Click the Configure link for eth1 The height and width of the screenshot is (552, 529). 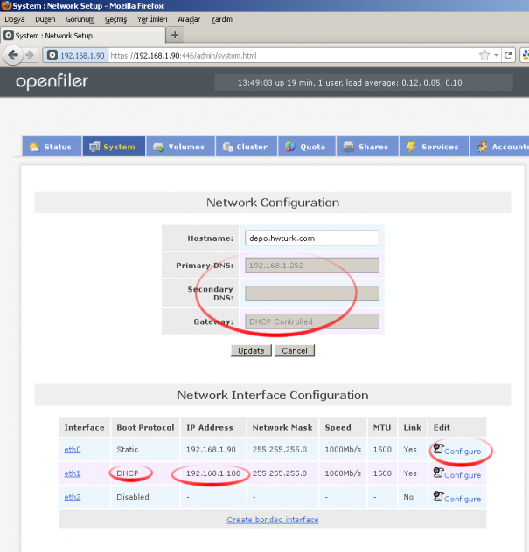[x=463, y=475]
